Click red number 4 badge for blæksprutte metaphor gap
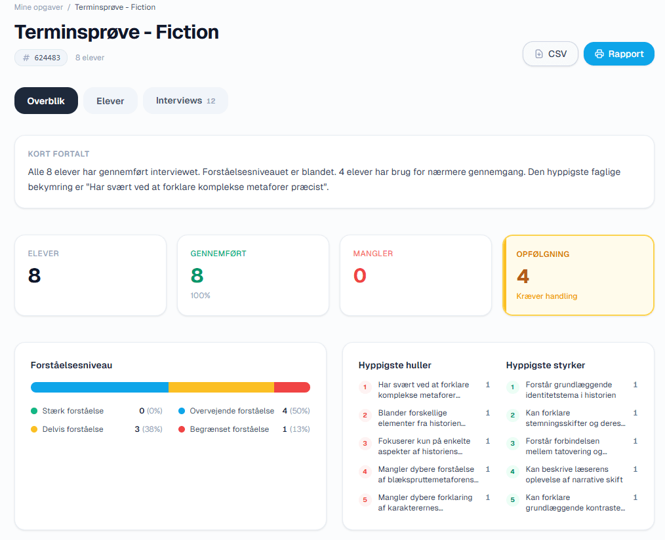The width and height of the screenshot is (665, 540). (365, 472)
